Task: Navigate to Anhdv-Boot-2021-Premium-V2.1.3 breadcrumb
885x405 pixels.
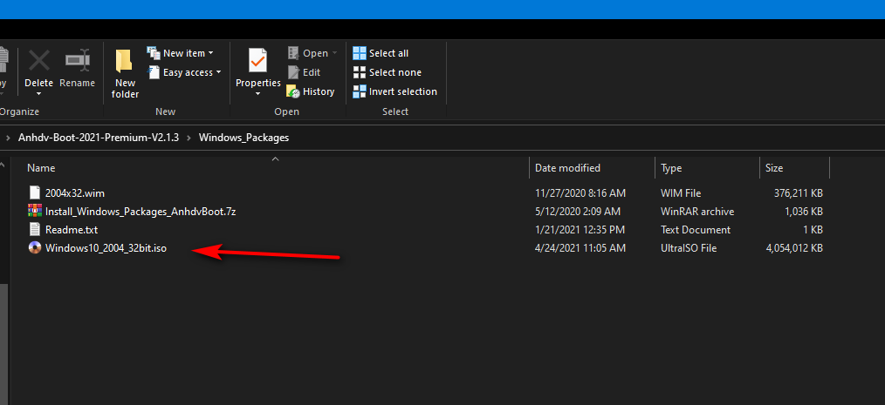Action: (x=99, y=138)
